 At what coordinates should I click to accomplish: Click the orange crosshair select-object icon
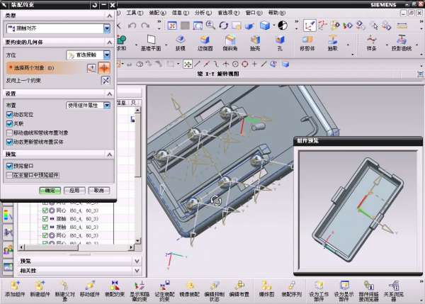104,68
